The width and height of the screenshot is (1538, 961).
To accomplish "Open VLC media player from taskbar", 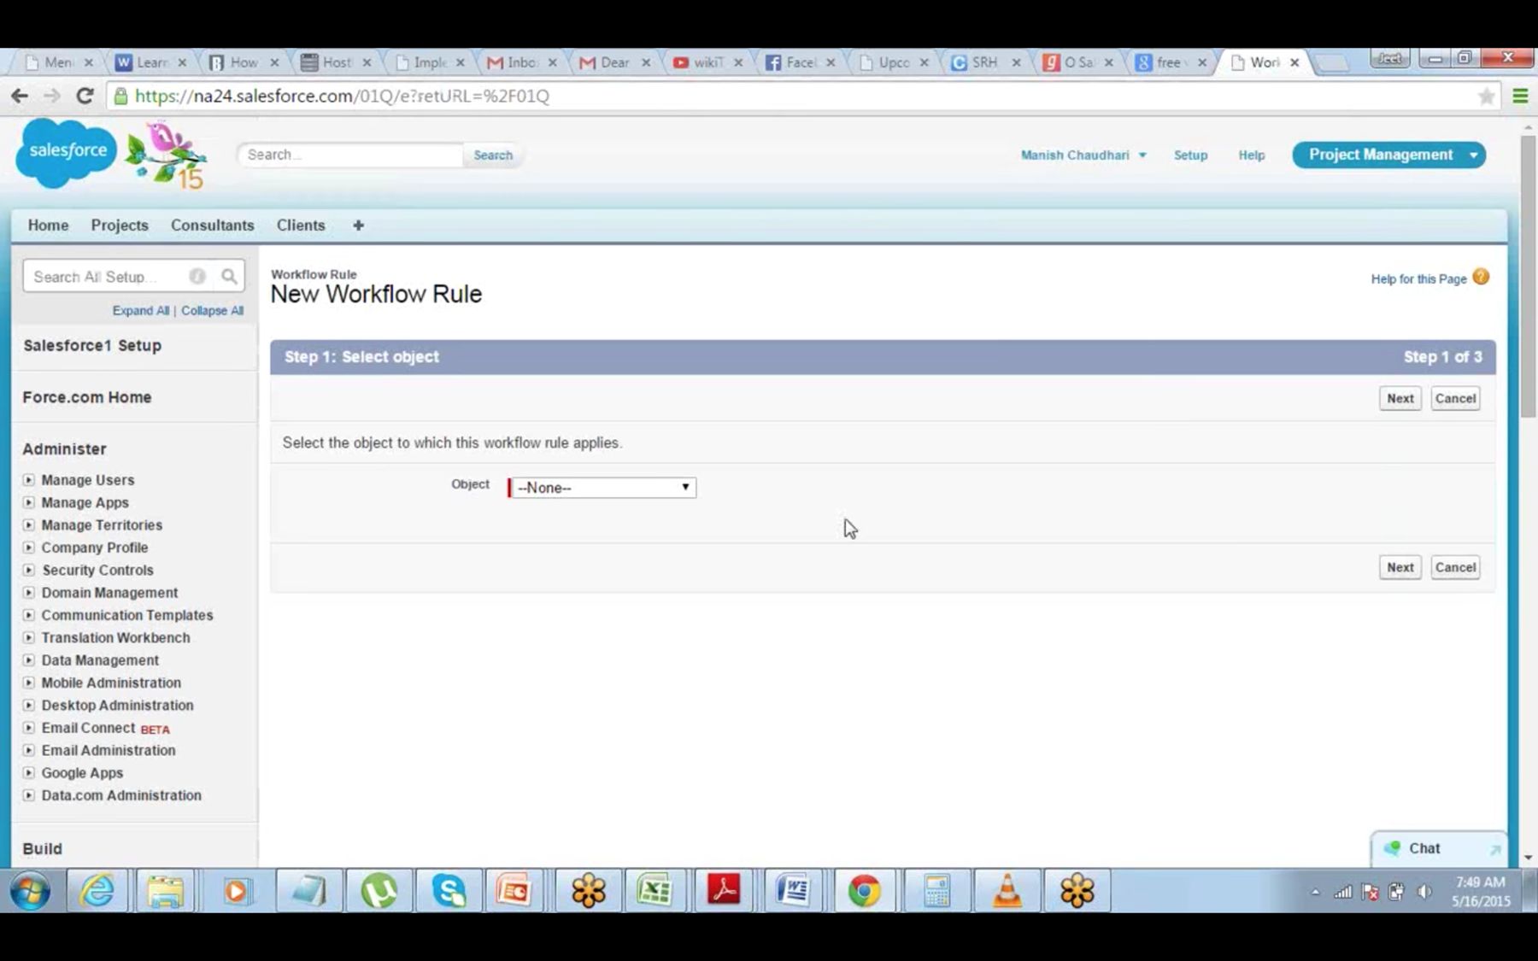I will tap(1007, 891).
